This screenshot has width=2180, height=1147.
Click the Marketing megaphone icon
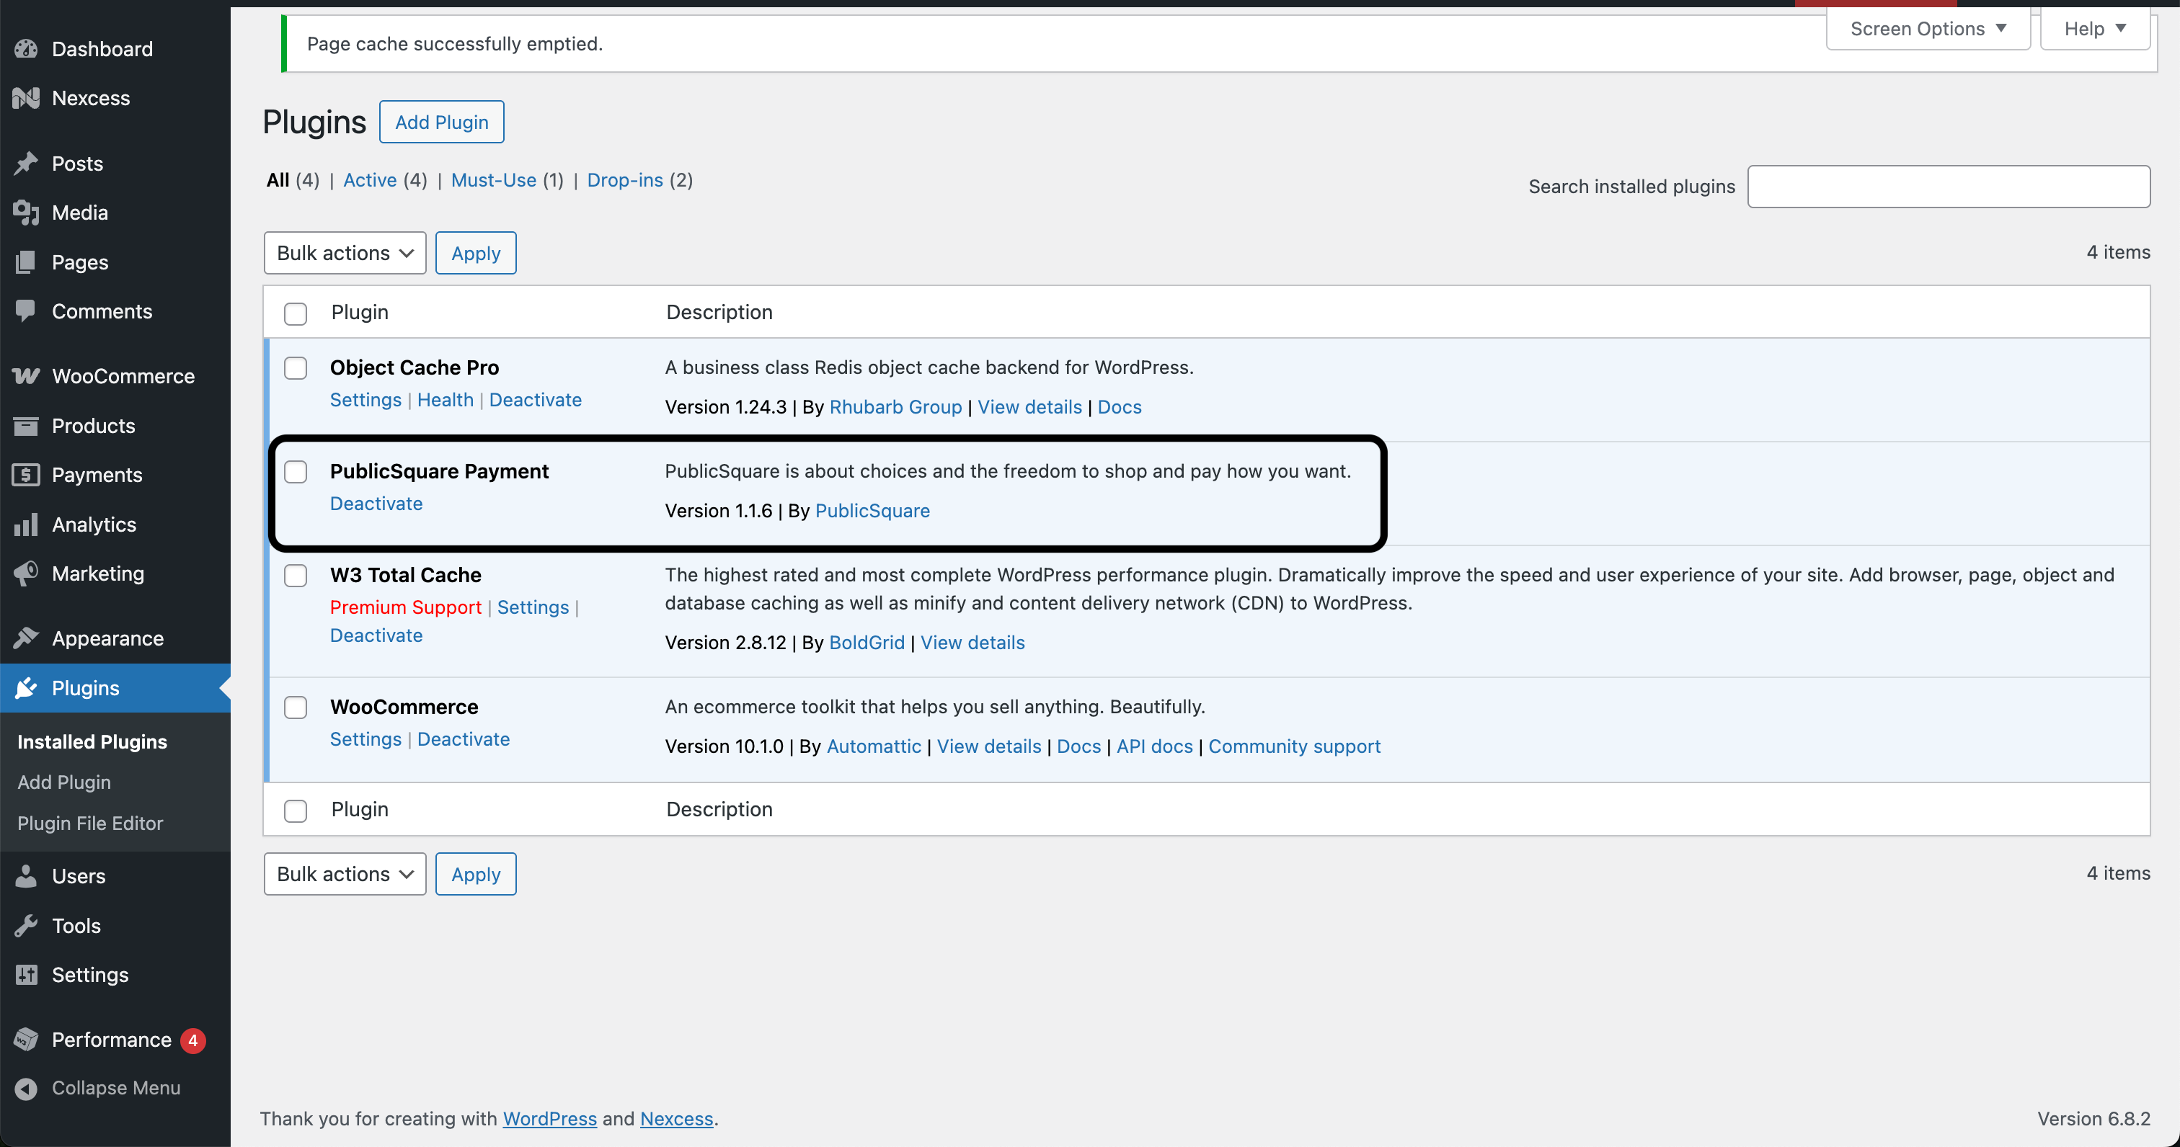(x=25, y=573)
